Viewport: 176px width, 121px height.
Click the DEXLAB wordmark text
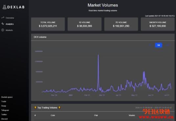[x=16, y=7]
